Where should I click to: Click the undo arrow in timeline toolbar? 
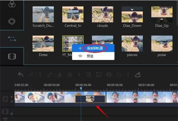tap(21, 75)
